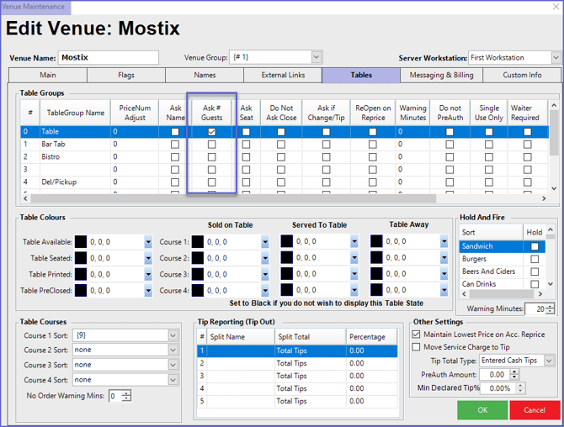
Task: Expand the Venue Group dropdown
Action: click(317, 57)
